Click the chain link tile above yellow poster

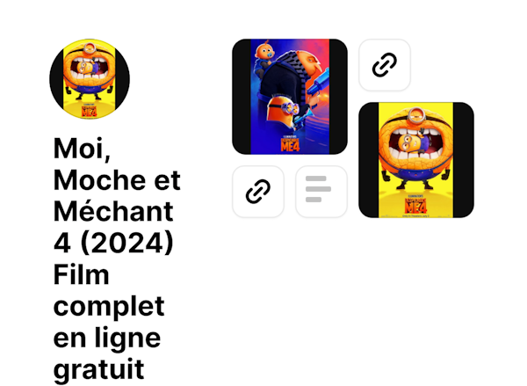[385, 64]
